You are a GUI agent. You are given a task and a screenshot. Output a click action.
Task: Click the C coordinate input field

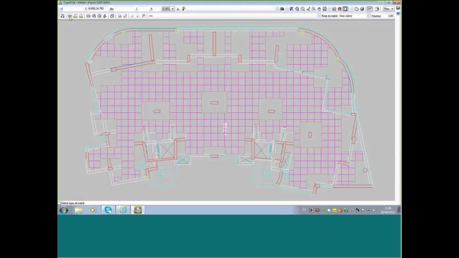(96, 9)
